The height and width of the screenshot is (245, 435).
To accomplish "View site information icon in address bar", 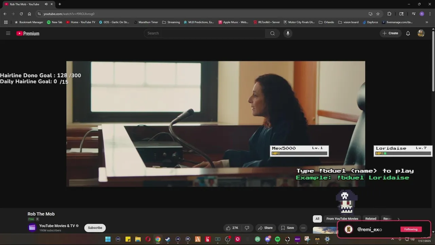I will [39, 14].
